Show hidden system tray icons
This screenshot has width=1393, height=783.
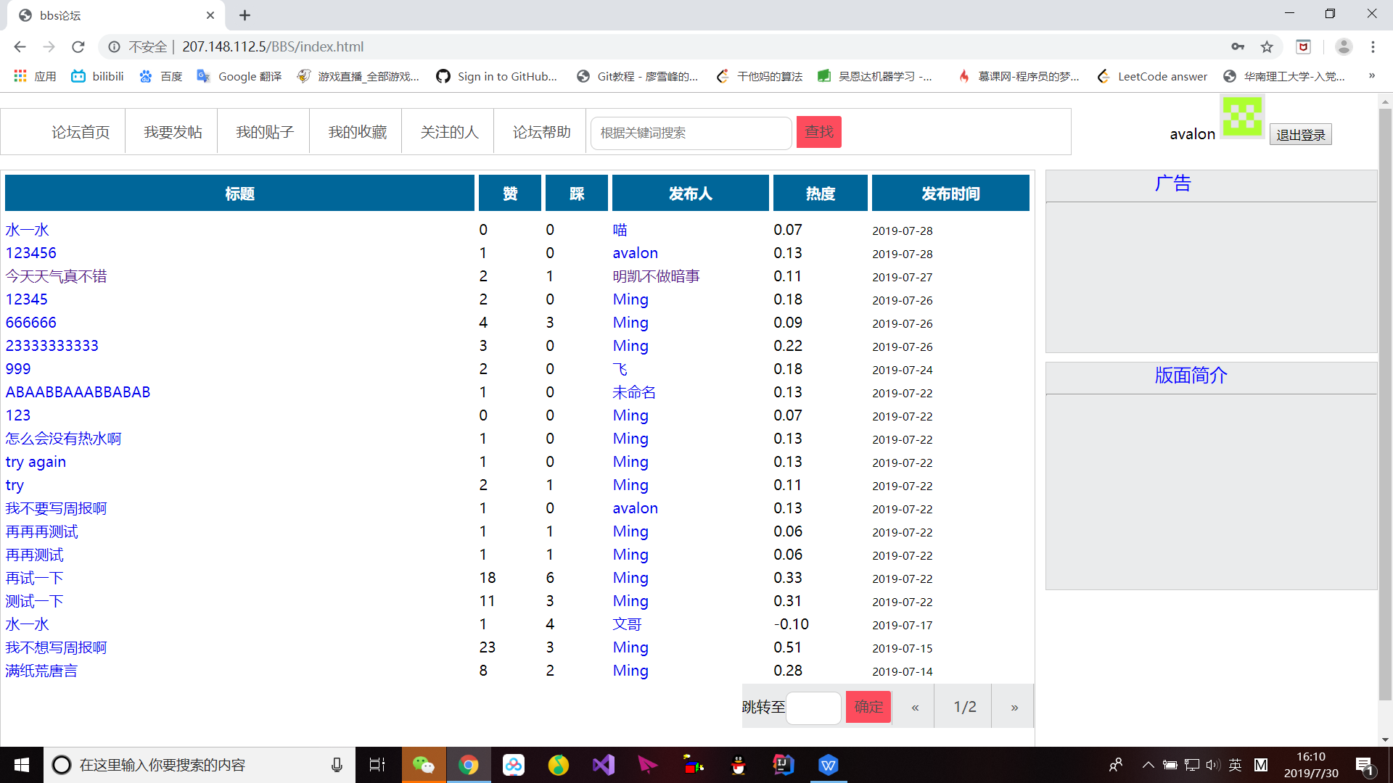1148,765
